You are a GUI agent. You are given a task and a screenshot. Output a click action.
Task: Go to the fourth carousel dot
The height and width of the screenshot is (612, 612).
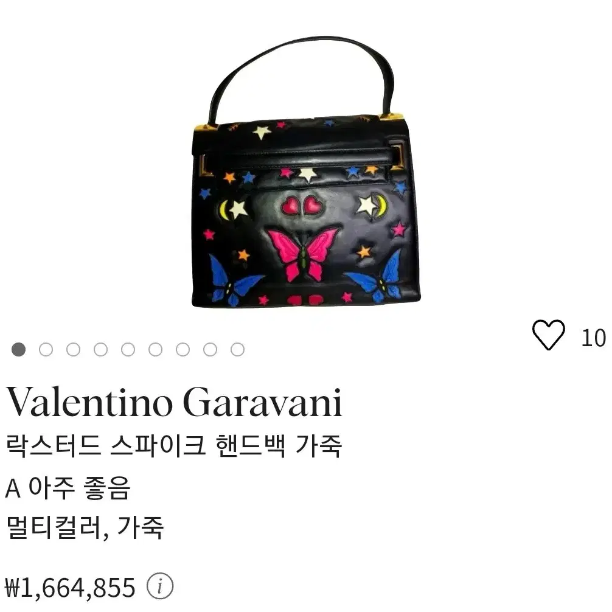101,349
